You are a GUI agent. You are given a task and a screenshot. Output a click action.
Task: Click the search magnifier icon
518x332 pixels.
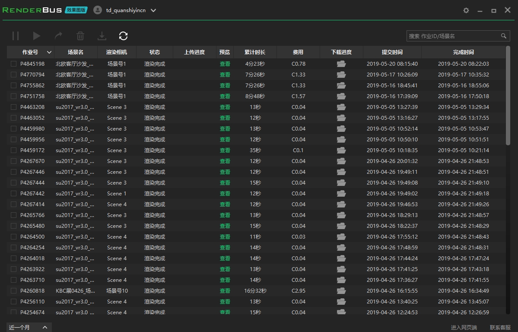503,36
